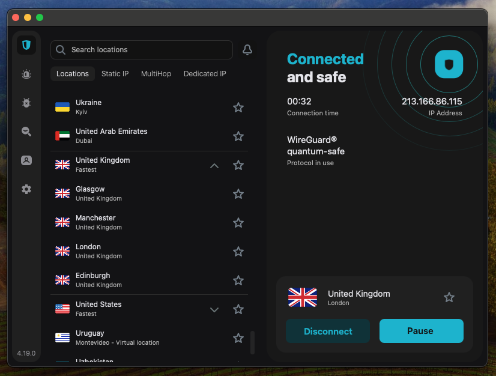Click the Disconnect button
Viewport: 496px width, 376px height.
point(328,331)
